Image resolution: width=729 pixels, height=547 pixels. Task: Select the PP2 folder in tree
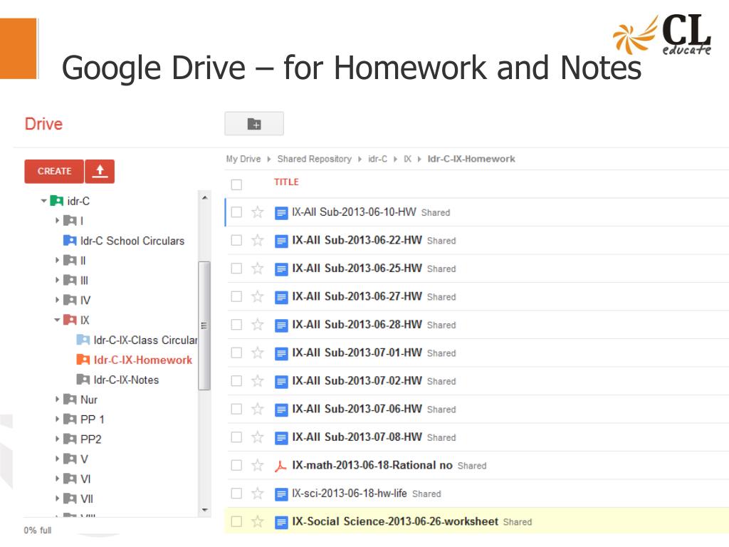90,439
